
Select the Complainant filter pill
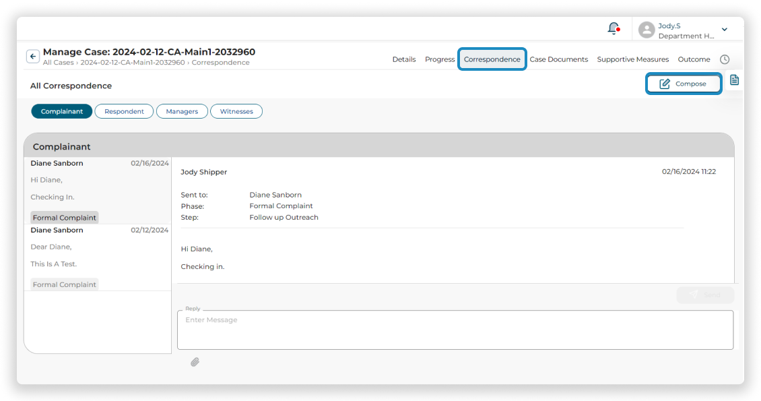(62, 111)
